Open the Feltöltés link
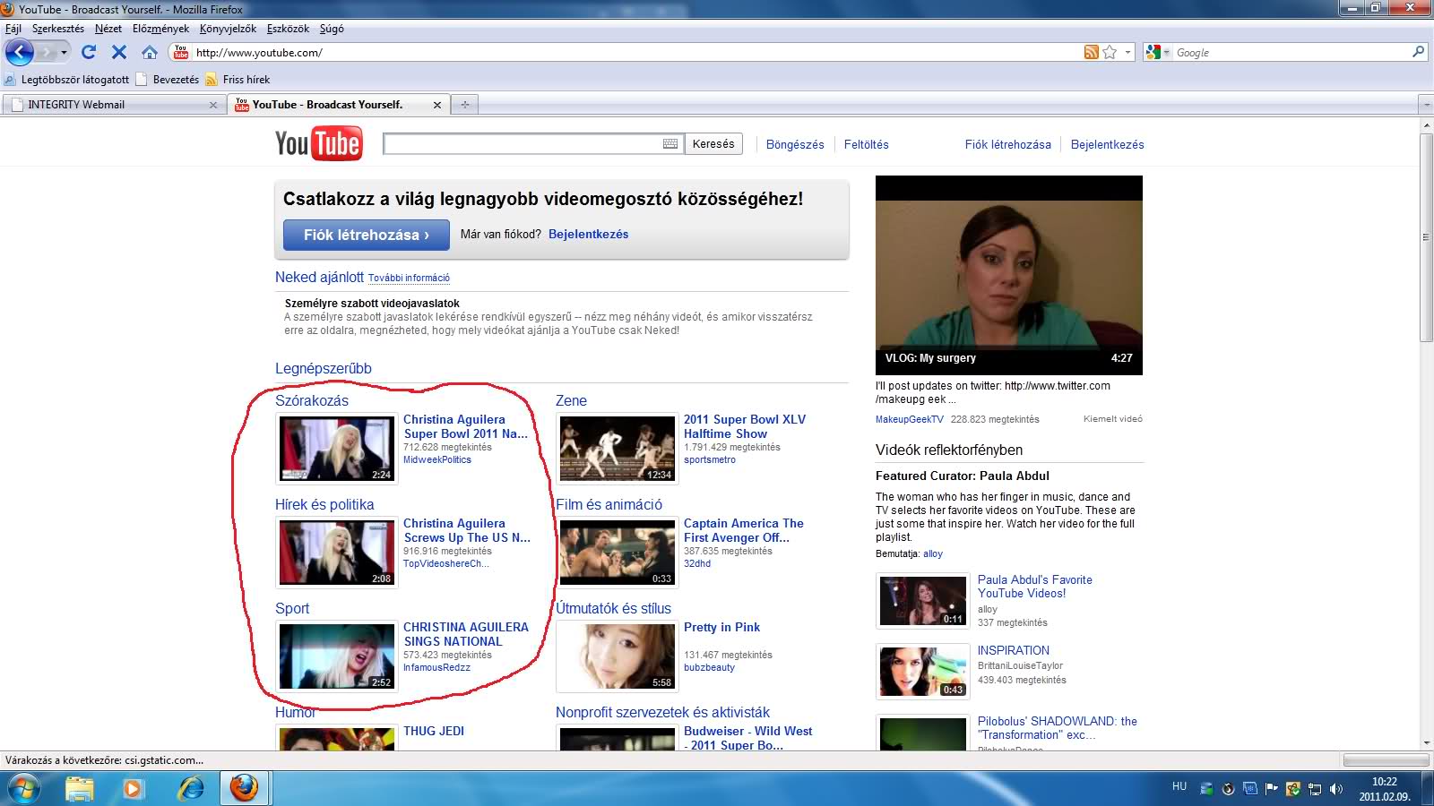Viewport: 1434px width, 806px height. pyautogui.click(x=867, y=144)
